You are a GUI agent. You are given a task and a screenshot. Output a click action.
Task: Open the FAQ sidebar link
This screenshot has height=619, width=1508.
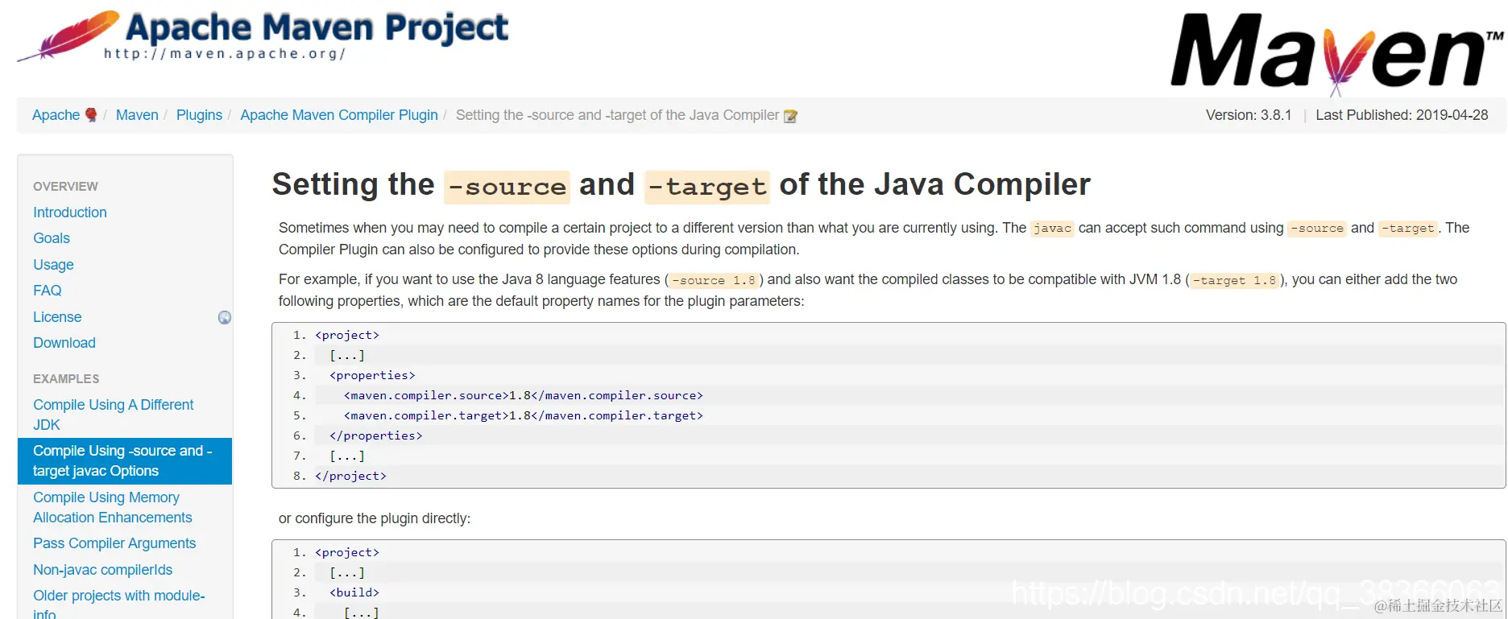[x=48, y=291]
